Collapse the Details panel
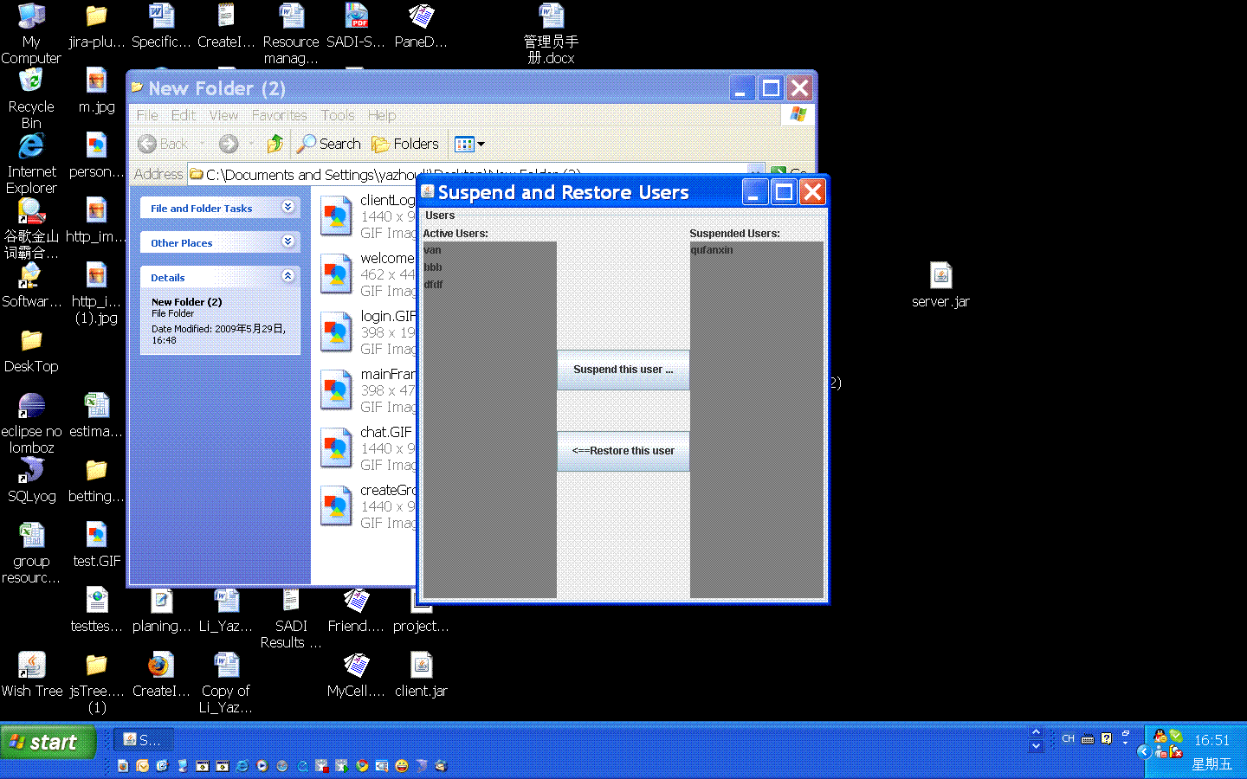This screenshot has width=1247, height=779. tap(288, 277)
